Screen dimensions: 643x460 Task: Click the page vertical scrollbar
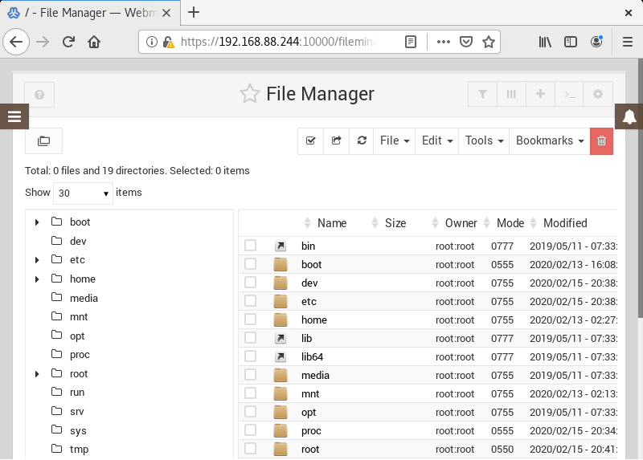(640, 189)
